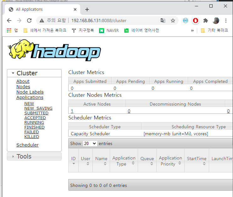Screen dimensions: 233x197
Task: Open the extensions puzzle menu
Action: click(206, 20)
